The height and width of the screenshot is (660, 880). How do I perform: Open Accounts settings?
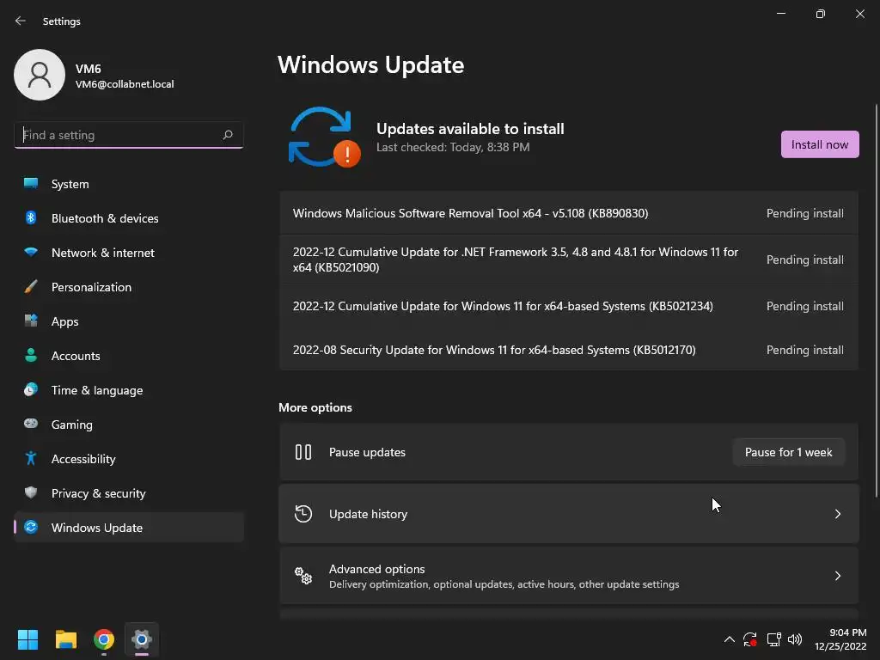tap(129, 355)
